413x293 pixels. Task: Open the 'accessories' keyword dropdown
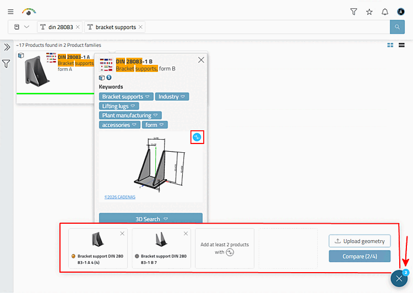[x=119, y=125]
